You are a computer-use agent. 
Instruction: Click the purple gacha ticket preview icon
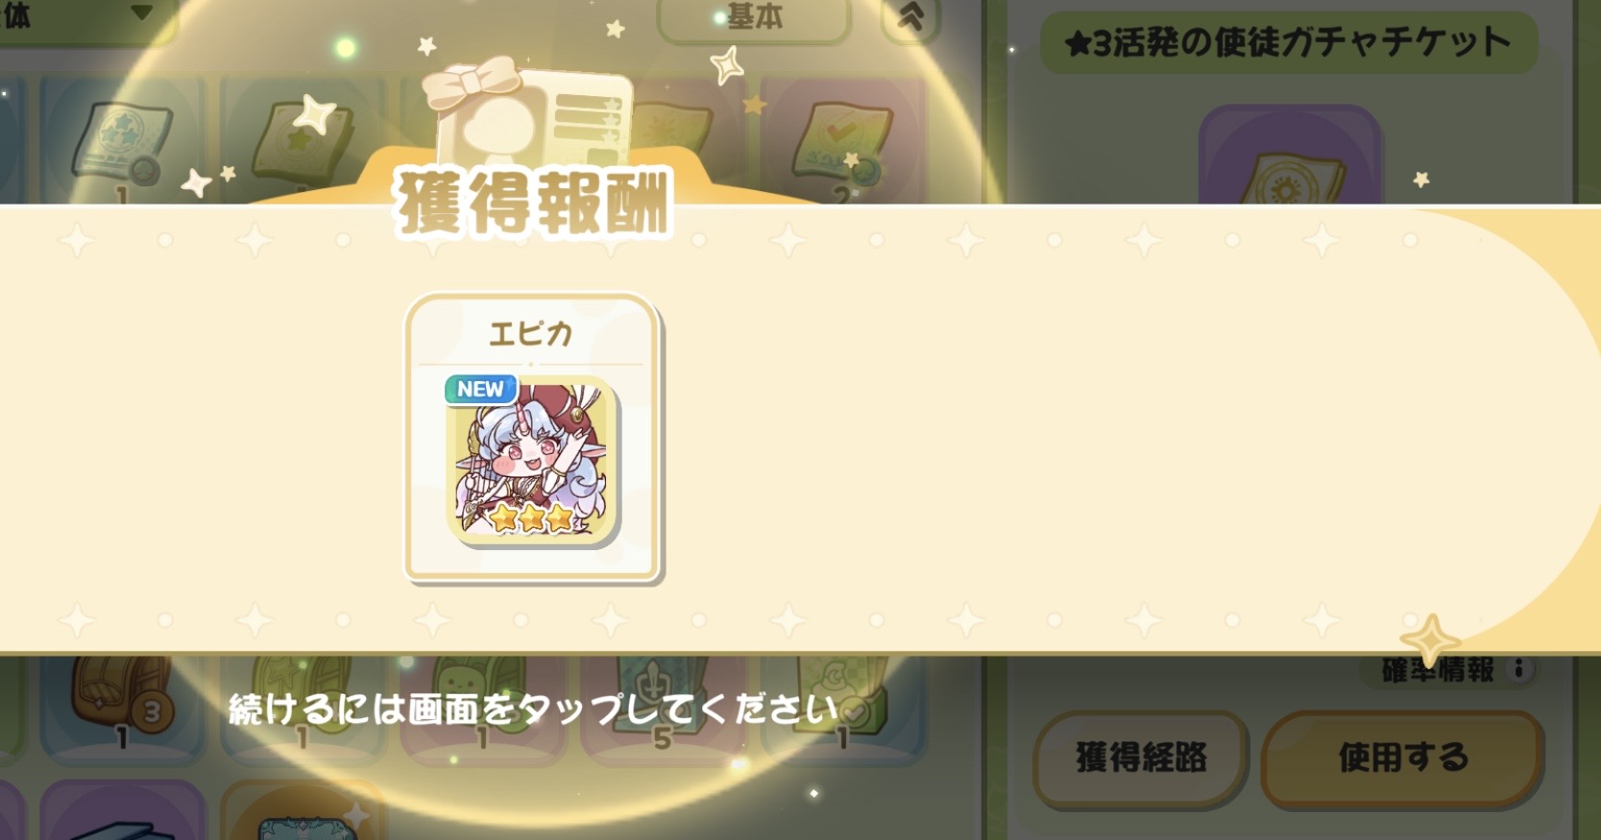[x=1291, y=156]
